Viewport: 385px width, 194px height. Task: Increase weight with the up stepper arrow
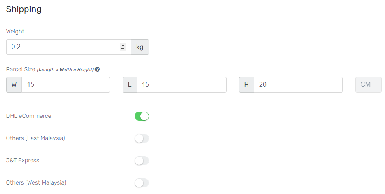coord(123,45)
